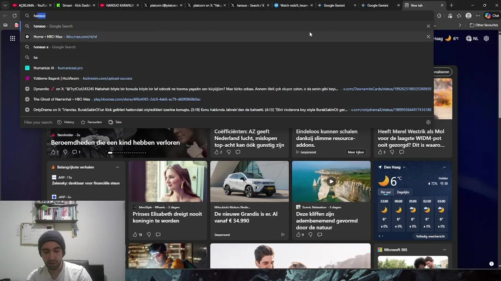The height and width of the screenshot is (281, 501).
Task: Open the tab search chevron in title bar
Action: (5, 5)
